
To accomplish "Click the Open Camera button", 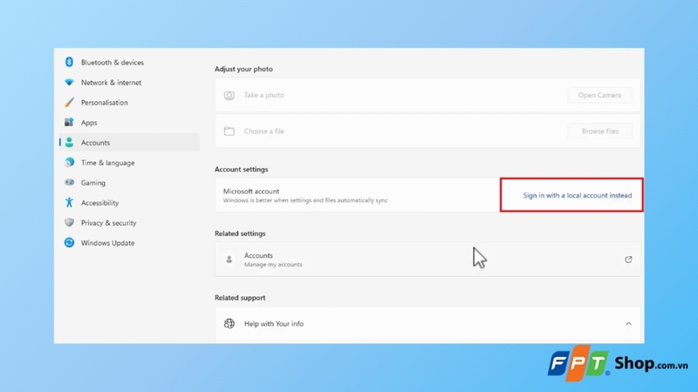I will (599, 95).
